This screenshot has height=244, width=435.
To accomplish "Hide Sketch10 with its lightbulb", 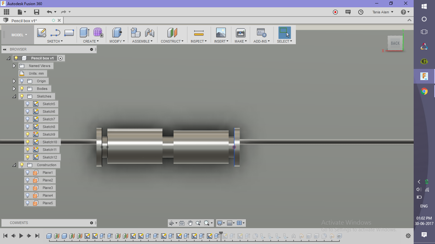I will pos(27,142).
